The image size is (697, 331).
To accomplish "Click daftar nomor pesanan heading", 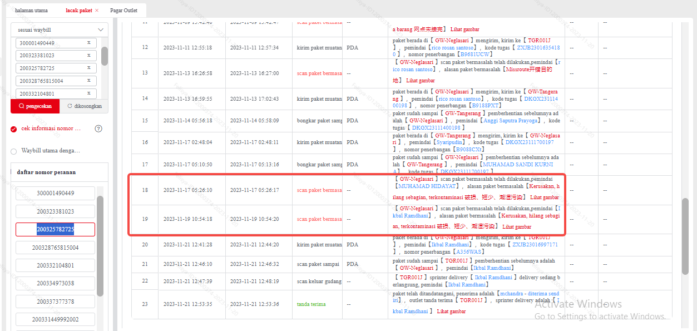I will [x=46, y=172].
